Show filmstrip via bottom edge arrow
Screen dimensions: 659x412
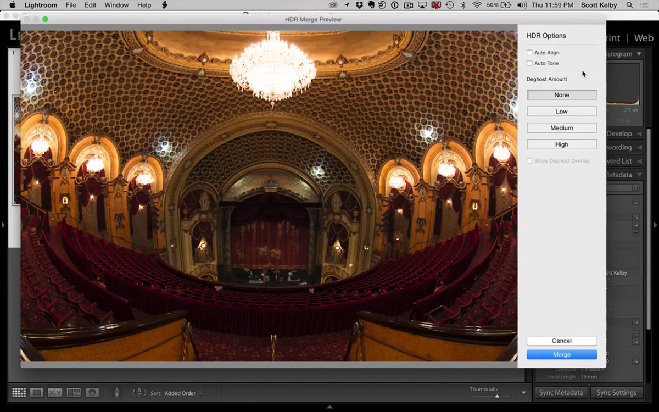[x=329, y=407]
